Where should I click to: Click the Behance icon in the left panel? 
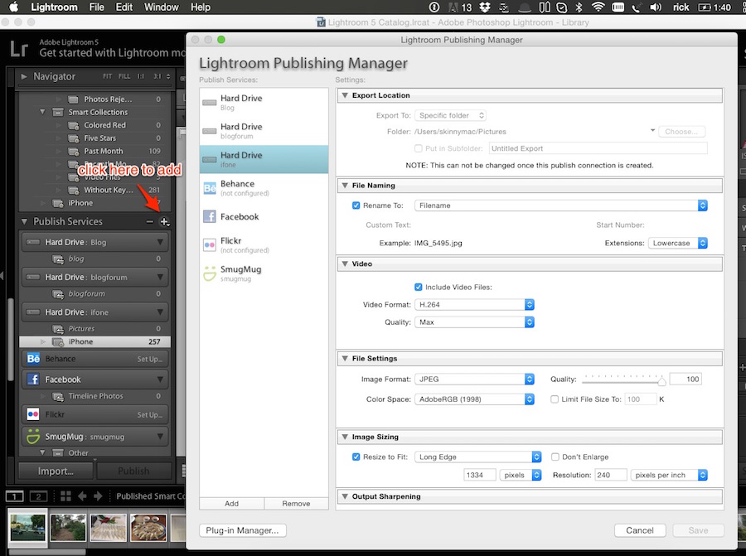[x=33, y=359]
